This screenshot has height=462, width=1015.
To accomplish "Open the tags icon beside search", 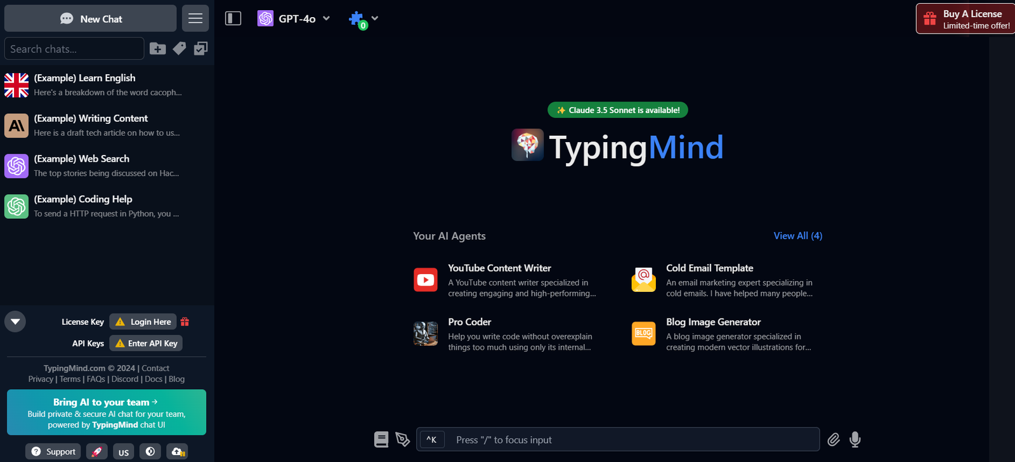I will (x=180, y=49).
